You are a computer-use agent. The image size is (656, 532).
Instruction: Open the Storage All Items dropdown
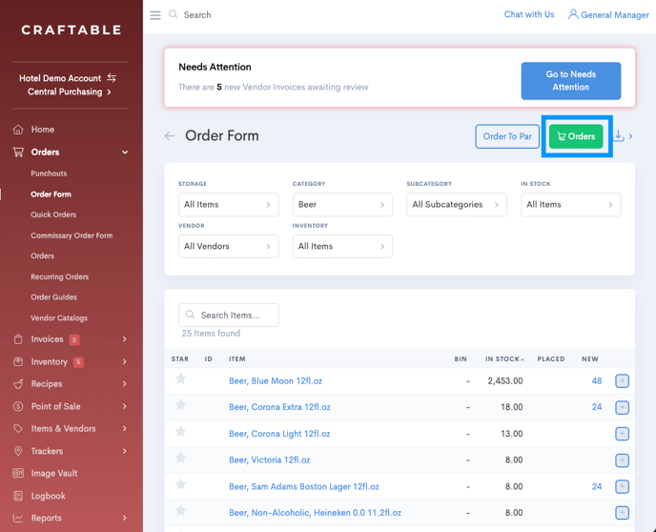tap(229, 205)
